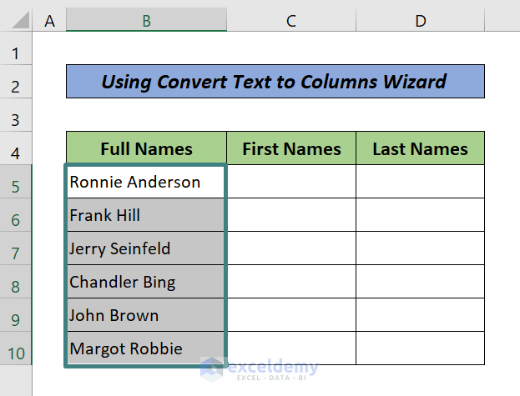Select the cell containing Jerry Seinfeld
Image resolution: width=520 pixels, height=396 pixels.
click(x=146, y=248)
